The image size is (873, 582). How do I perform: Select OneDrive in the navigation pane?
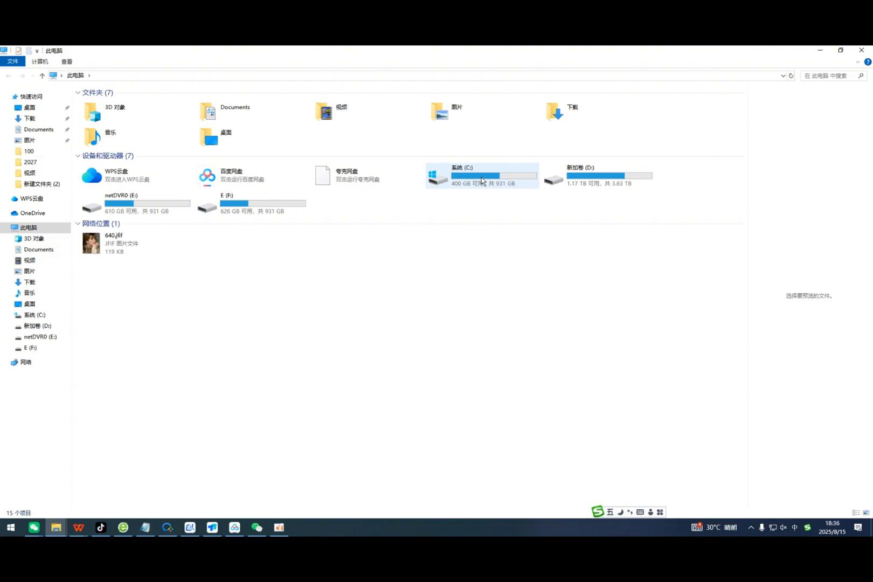32,213
